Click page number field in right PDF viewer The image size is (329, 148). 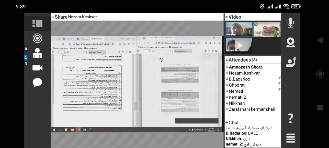(147, 51)
